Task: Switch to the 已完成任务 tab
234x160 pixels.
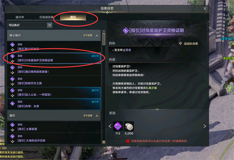Action: pos(46,17)
